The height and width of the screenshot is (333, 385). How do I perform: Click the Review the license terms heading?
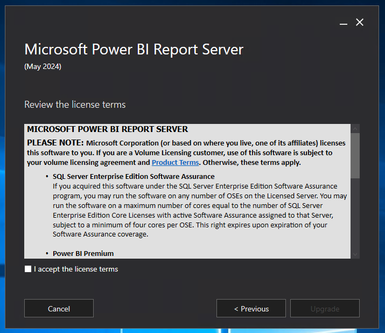click(75, 105)
